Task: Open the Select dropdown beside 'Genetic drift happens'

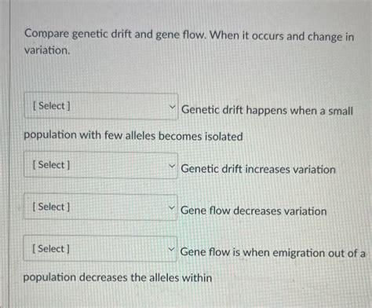Action: click(x=101, y=106)
